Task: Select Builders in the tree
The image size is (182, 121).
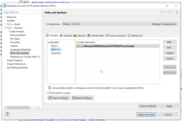Action: (11, 20)
